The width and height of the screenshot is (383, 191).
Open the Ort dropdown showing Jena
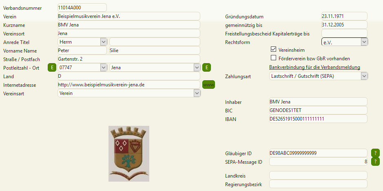(x=197, y=68)
